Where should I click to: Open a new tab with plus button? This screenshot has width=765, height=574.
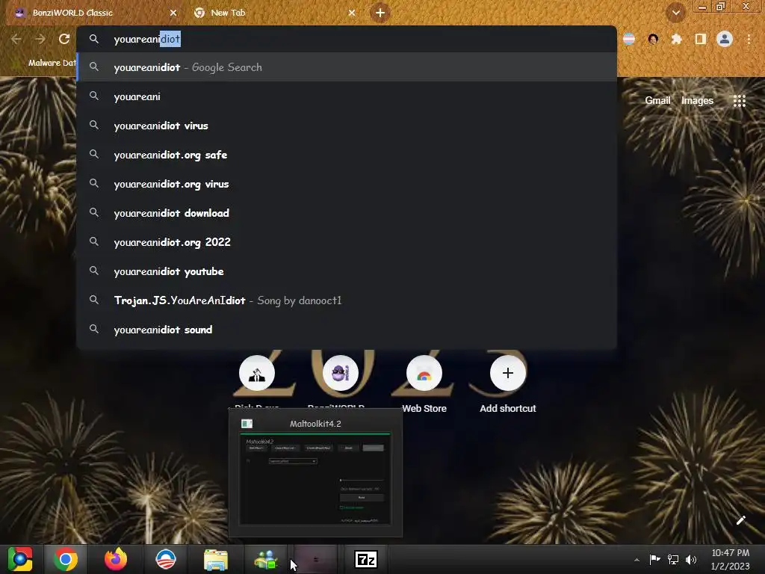click(x=380, y=13)
